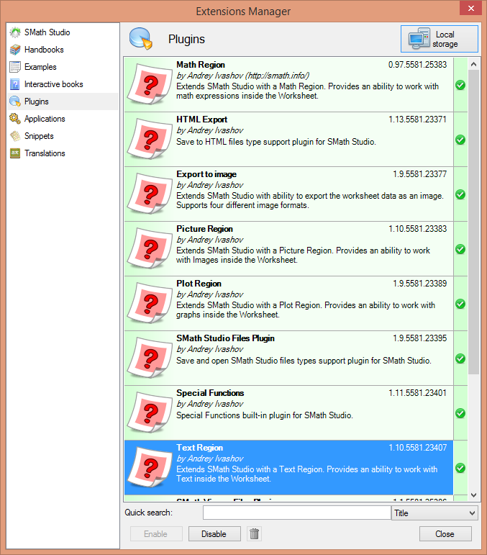Toggle green checkmark for Special Functions plugin

[x=460, y=413]
